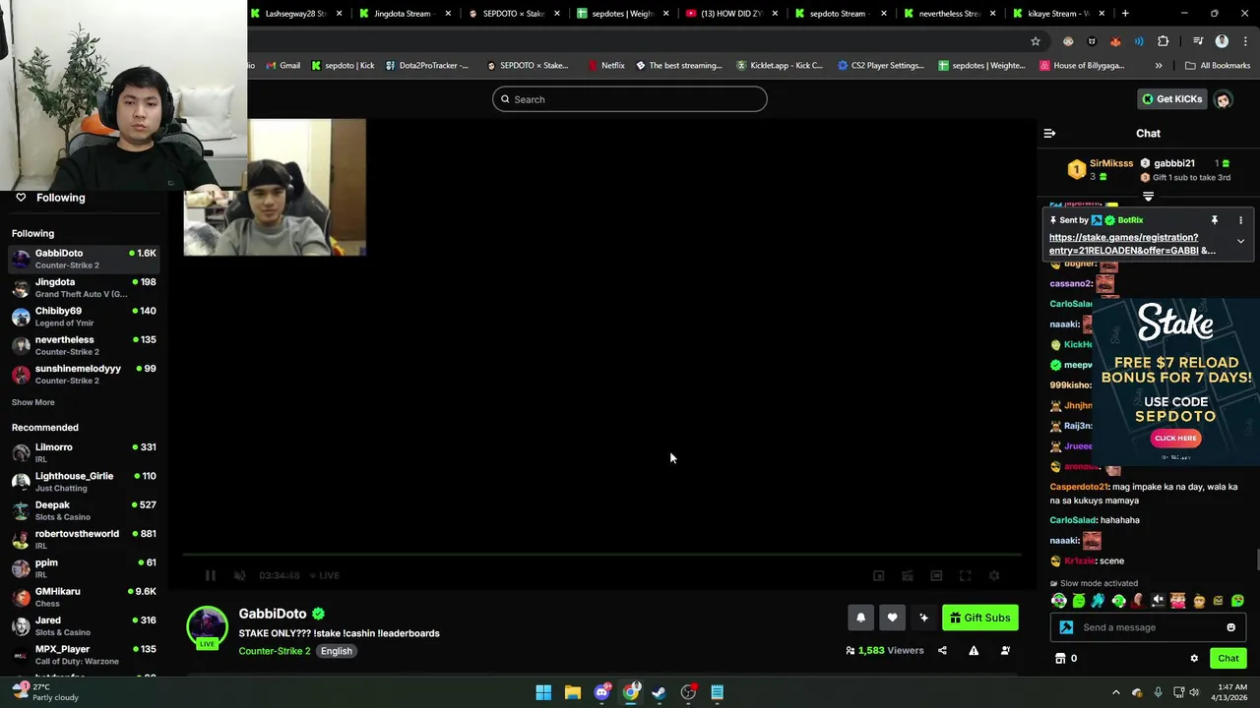Open the emoji picker in chat
Screen dimensions: 1260x708
click(1230, 627)
